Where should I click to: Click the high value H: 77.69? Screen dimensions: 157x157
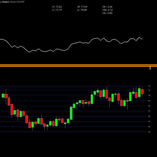[x=82, y=7]
